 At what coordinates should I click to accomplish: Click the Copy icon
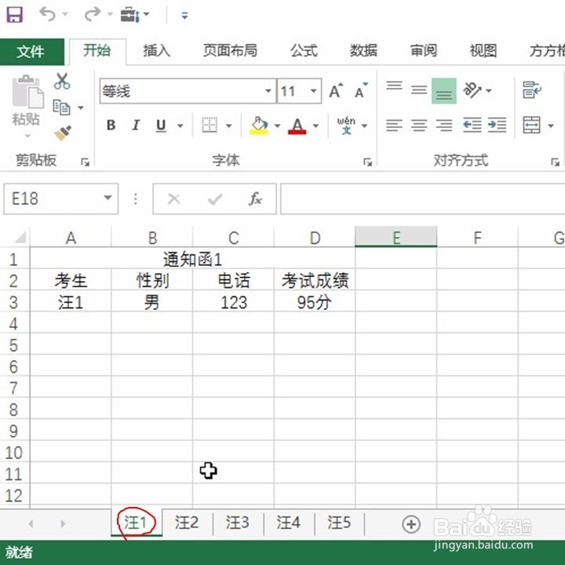click(62, 108)
